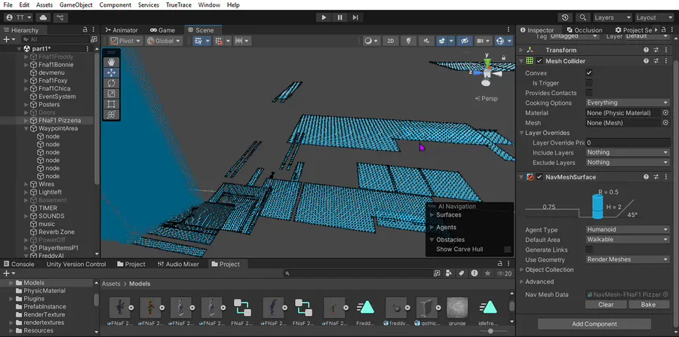
Task: Pick a Physic Material with the object picker
Action: pyautogui.click(x=665, y=112)
